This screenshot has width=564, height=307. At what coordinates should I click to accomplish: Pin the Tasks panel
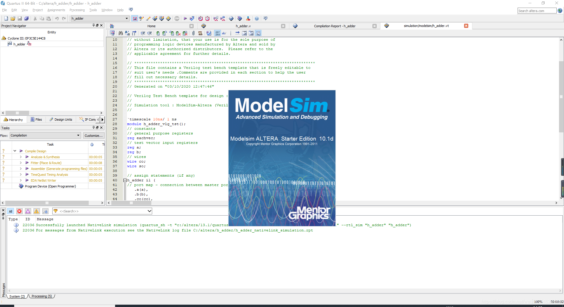pos(94,127)
